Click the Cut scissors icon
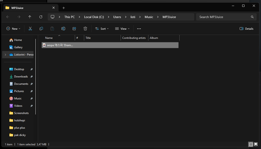 point(30,29)
